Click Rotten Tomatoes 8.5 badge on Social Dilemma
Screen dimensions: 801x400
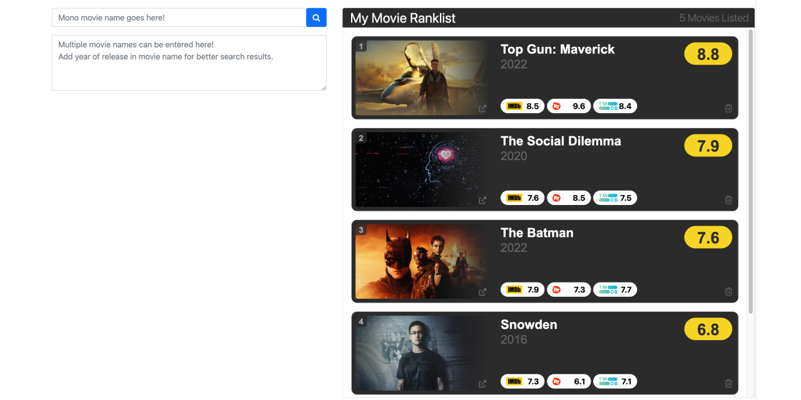(x=569, y=198)
